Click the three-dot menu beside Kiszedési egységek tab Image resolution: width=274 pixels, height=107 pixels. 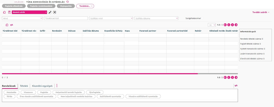coord(57,86)
